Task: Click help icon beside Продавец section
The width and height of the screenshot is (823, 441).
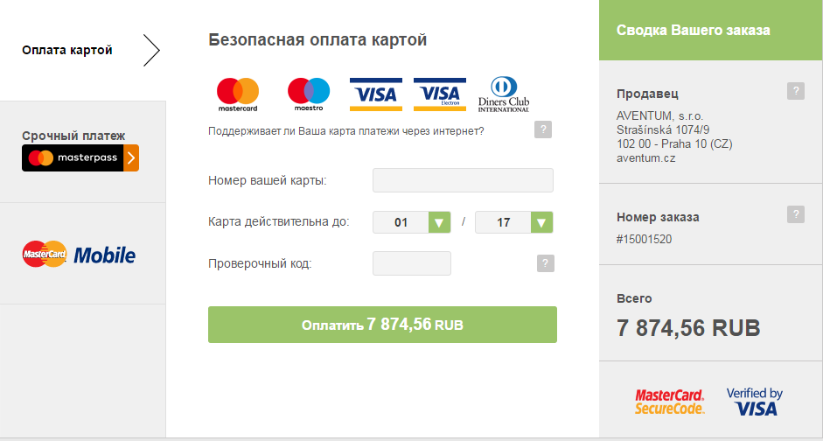Action: (795, 91)
